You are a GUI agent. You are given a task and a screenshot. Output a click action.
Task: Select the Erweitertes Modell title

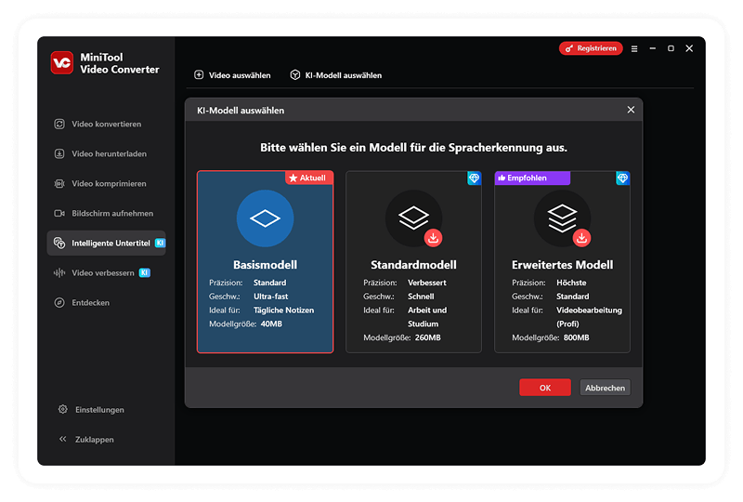tap(563, 265)
